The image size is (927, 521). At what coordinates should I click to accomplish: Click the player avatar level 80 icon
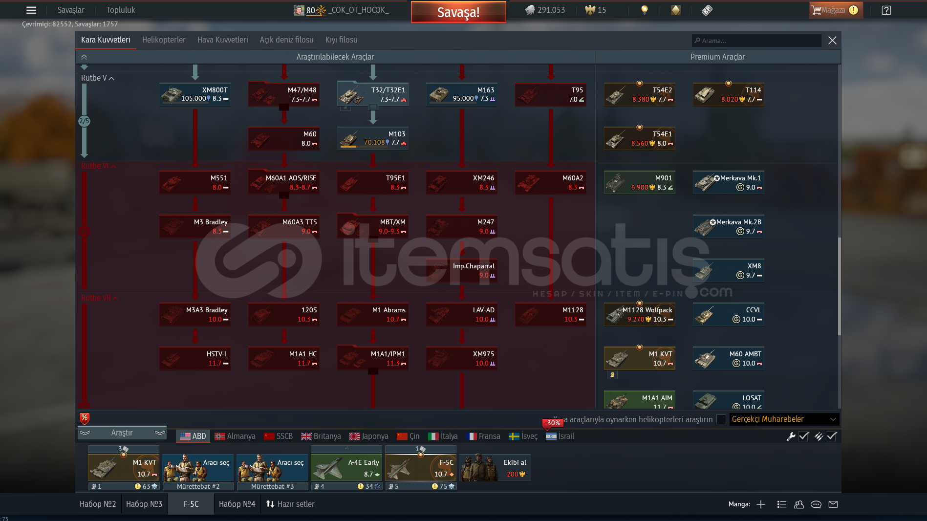(x=299, y=10)
